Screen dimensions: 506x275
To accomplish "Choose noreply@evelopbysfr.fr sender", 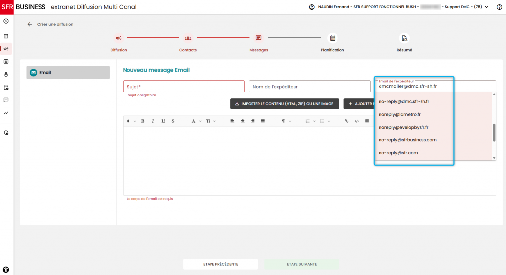I will pyautogui.click(x=433, y=127).
